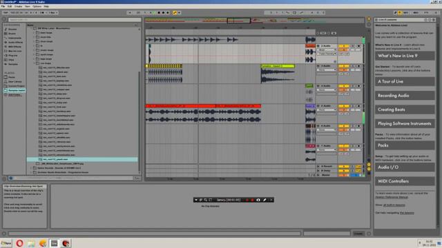This screenshot has height=248, width=442.
Task: Open file explorer from the taskbar
Action: point(31,243)
